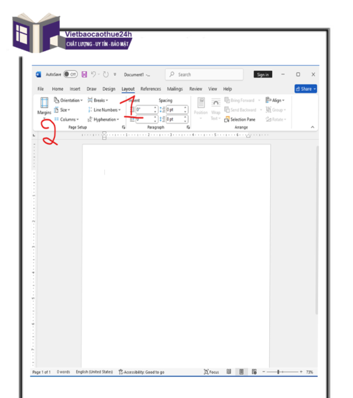
Task: Expand the Orientation dropdown
Action: pos(68,100)
